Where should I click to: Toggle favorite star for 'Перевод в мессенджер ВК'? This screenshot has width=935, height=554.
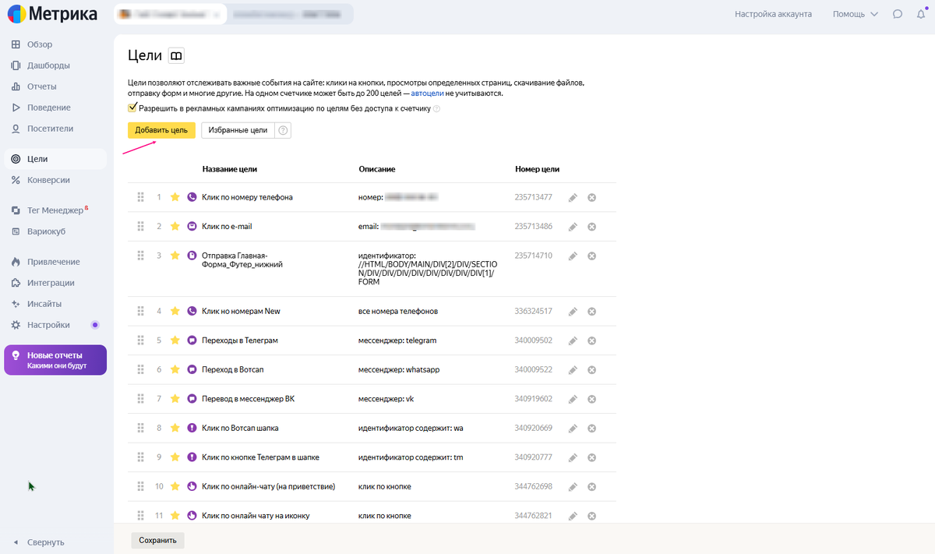point(175,399)
